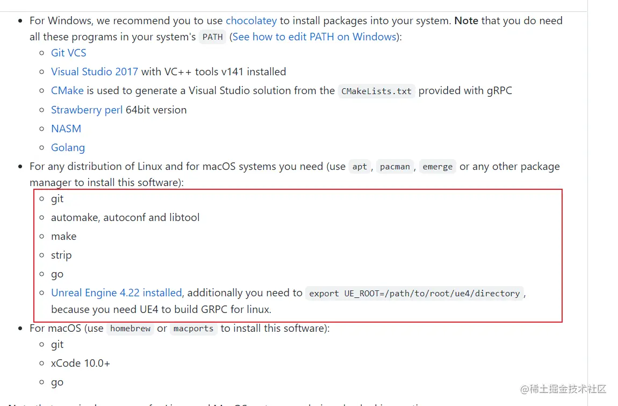The image size is (618, 406).
Task: Open Strawberry perl link
Action: [87, 110]
